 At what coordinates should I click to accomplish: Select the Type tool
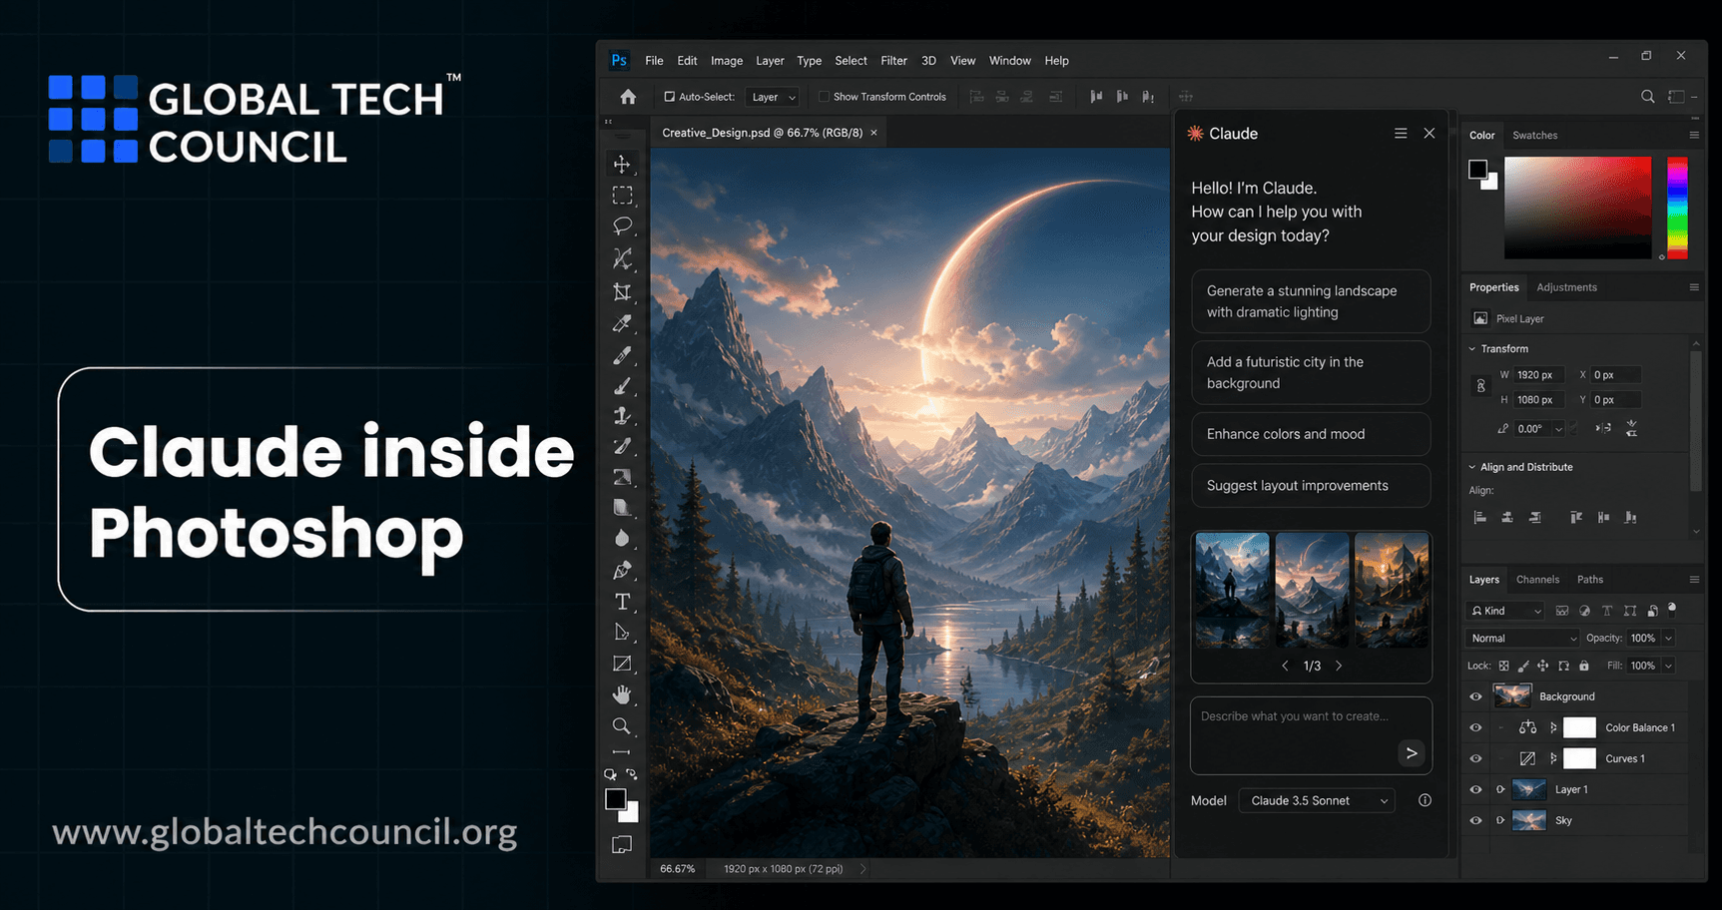tap(622, 602)
